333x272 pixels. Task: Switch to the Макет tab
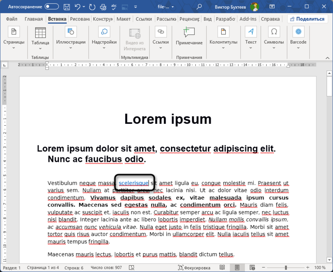coord(123,19)
